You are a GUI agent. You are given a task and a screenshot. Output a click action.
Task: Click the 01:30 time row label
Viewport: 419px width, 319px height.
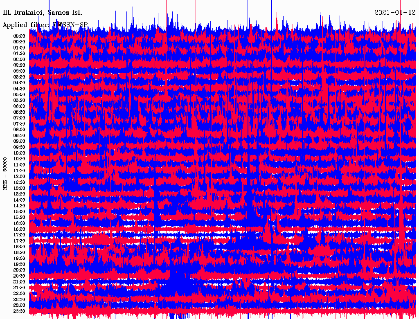tap(19, 54)
